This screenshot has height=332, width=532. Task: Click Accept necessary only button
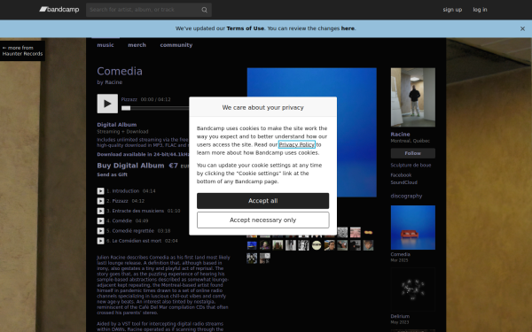263,220
